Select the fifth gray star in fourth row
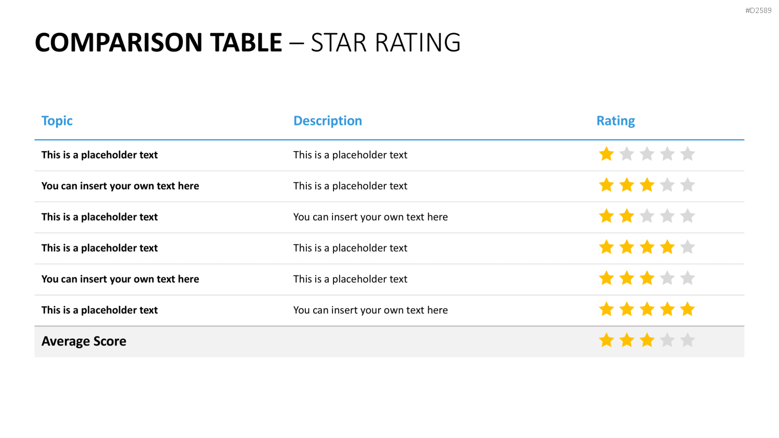 point(688,248)
